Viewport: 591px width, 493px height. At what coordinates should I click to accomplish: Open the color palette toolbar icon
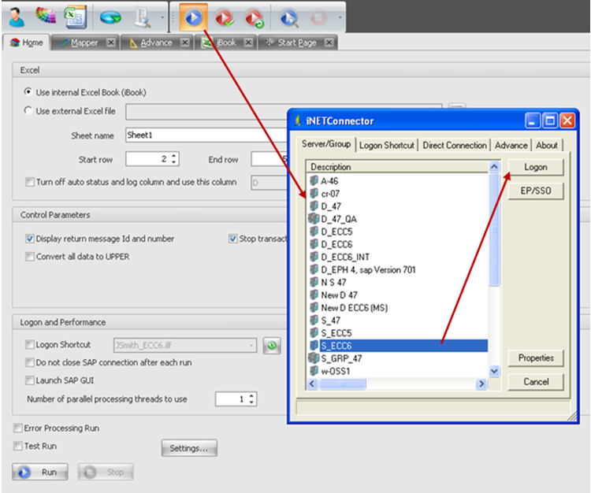[x=46, y=16]
